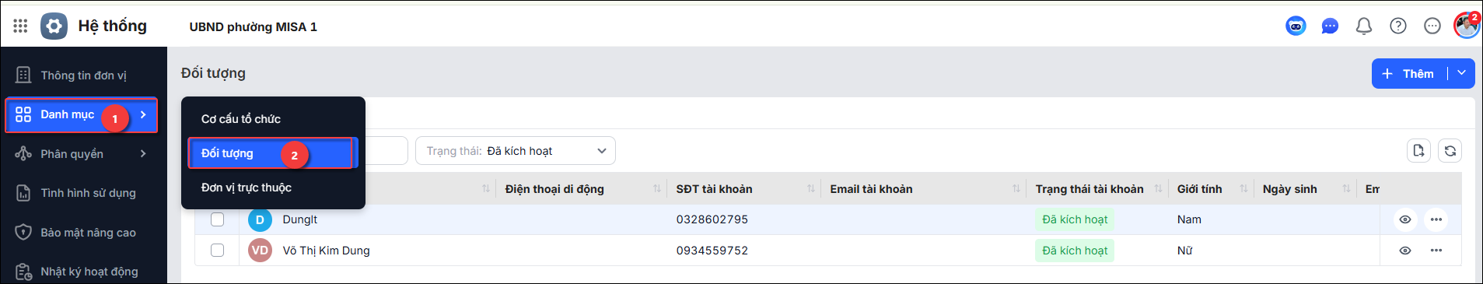Expand the Phân quyền sidebar menu
The width and height of the screenshot is (1483, 284).
pyautogui.click(x=83, y=154)
